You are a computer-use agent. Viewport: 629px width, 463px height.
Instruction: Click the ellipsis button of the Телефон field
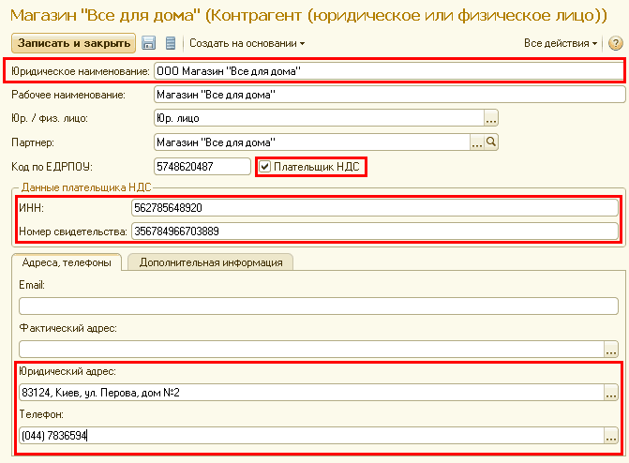point(611,436)
